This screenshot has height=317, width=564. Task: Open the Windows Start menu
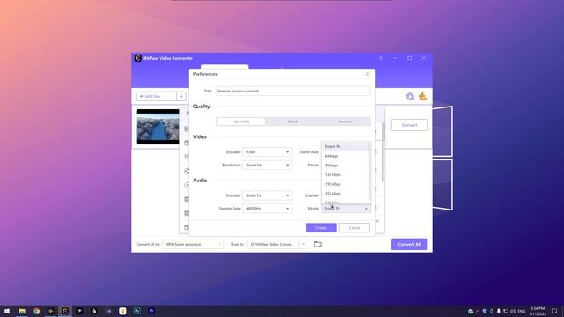(7, 311)
